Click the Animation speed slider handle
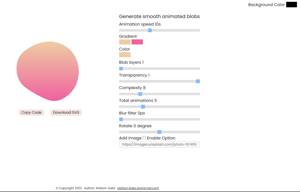Viewport: 300px width, 192px height. [150, 30]
